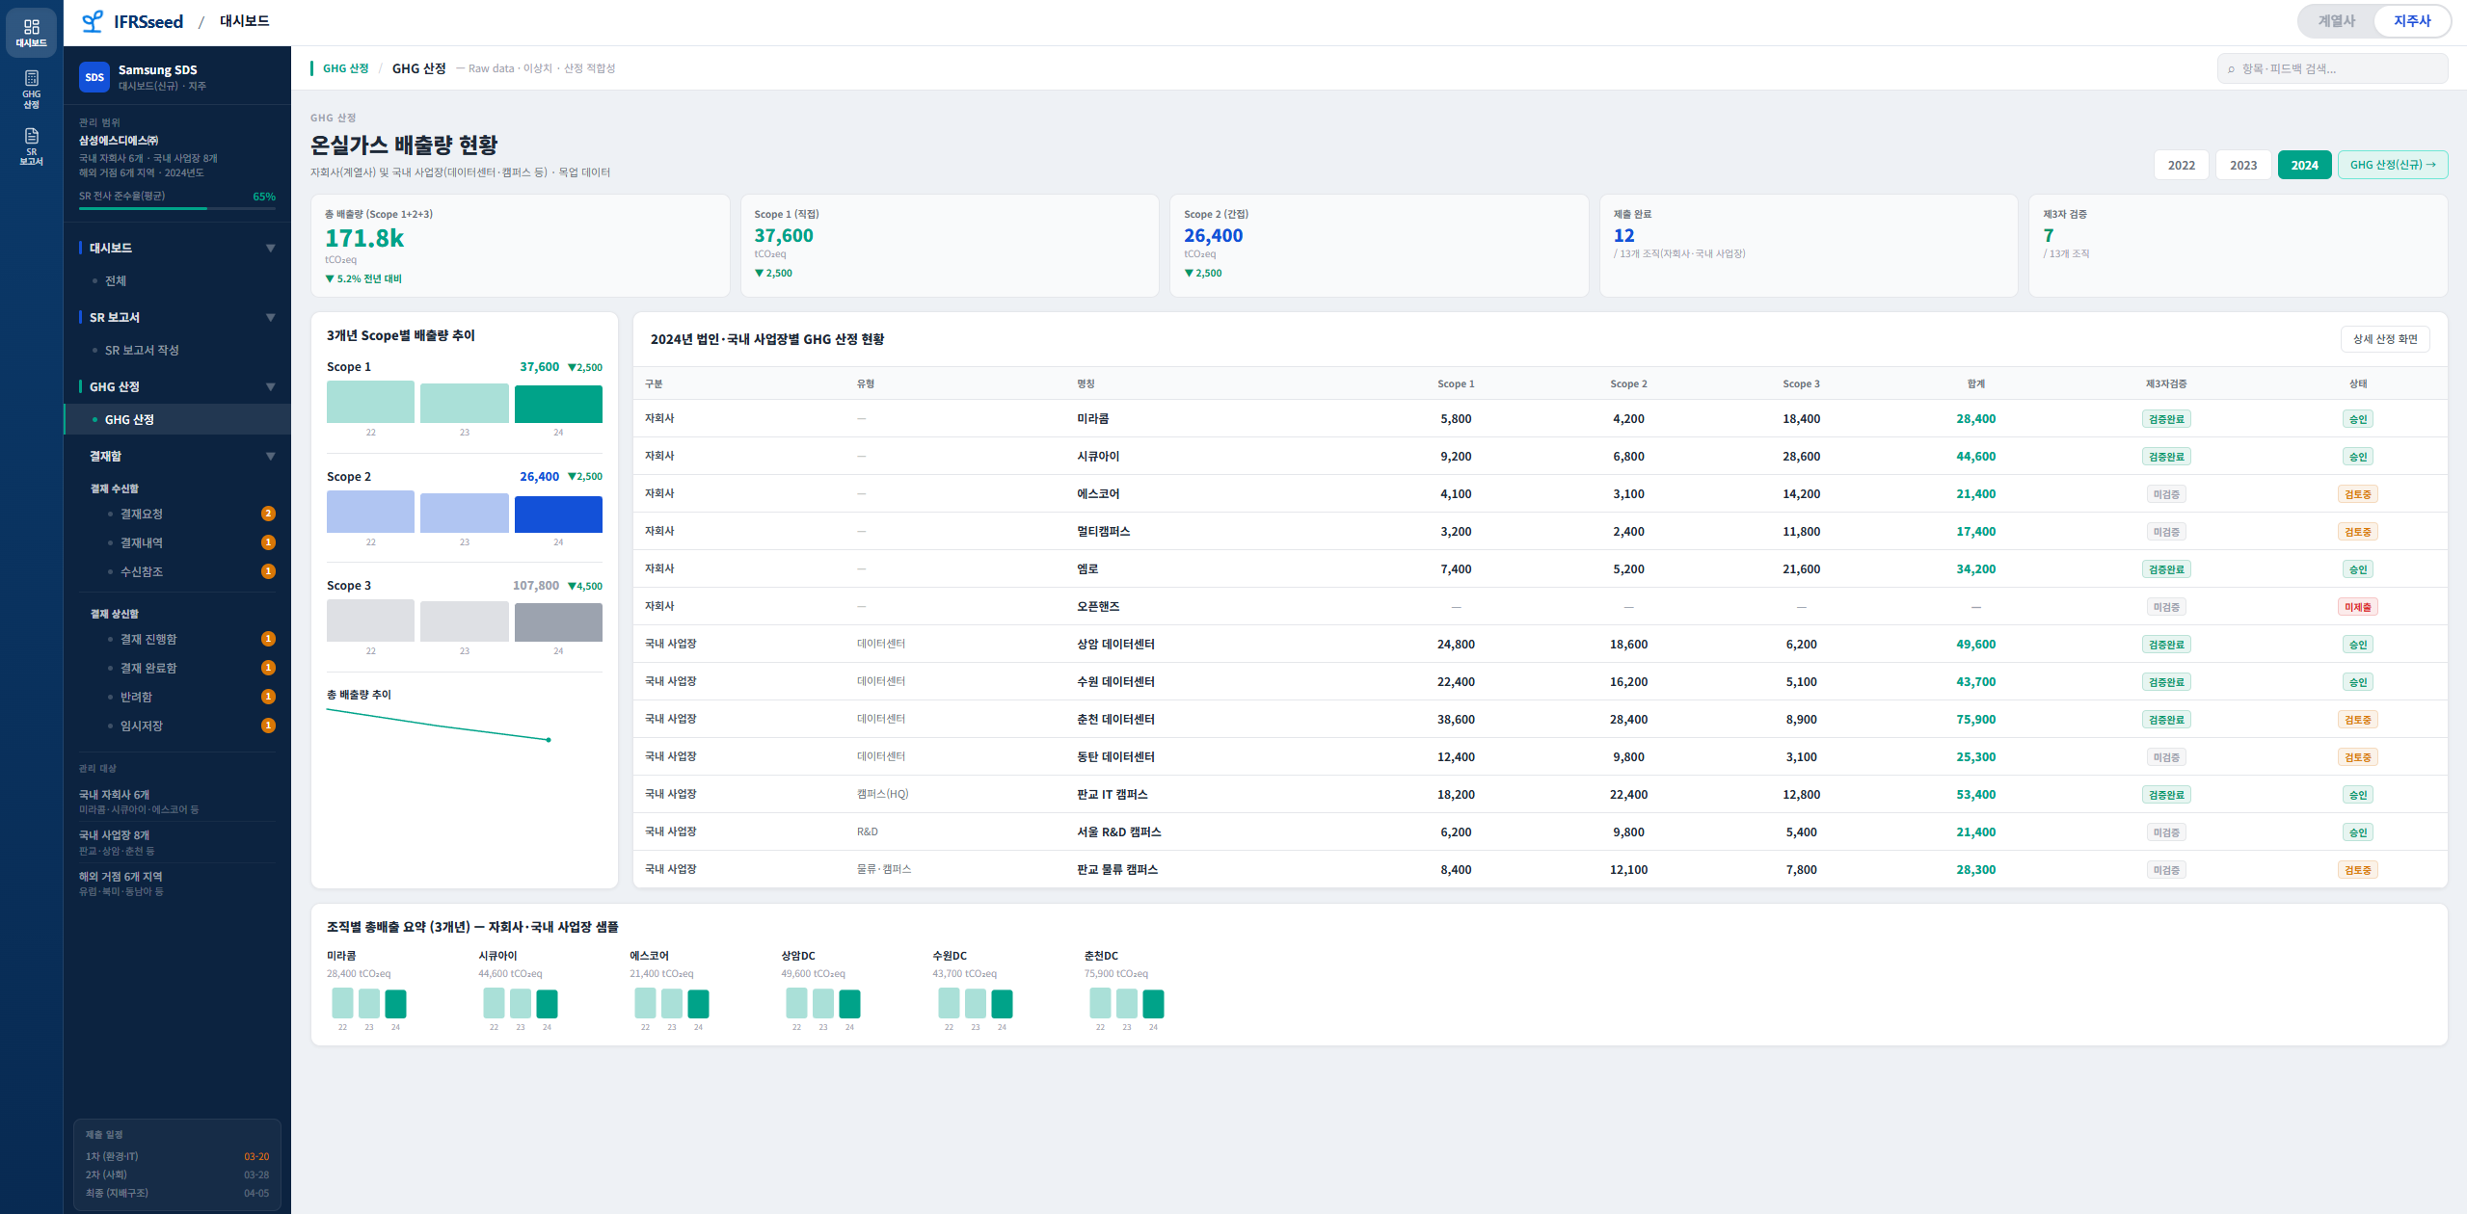Open GHG 산정 submenu item

(x=177, y=420)
